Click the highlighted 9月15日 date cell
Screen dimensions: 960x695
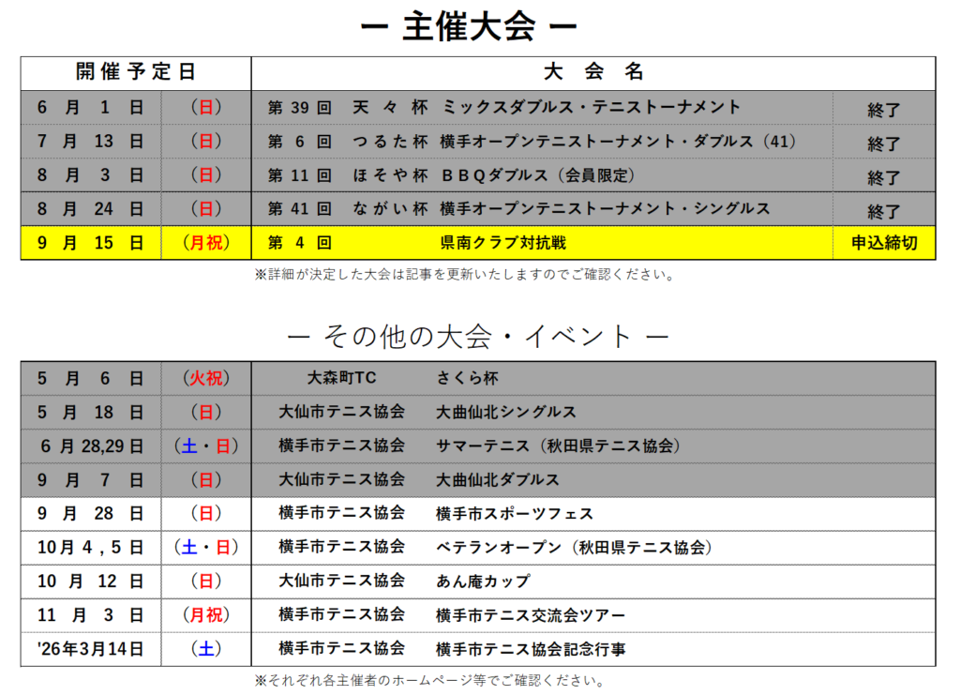pyautogui.click(x=91, y=243)
